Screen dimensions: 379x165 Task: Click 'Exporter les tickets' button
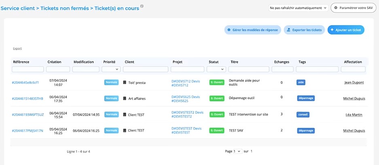tap(304, 30)
